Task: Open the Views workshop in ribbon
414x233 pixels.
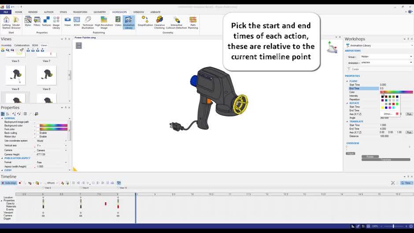Action: (67, 21)
